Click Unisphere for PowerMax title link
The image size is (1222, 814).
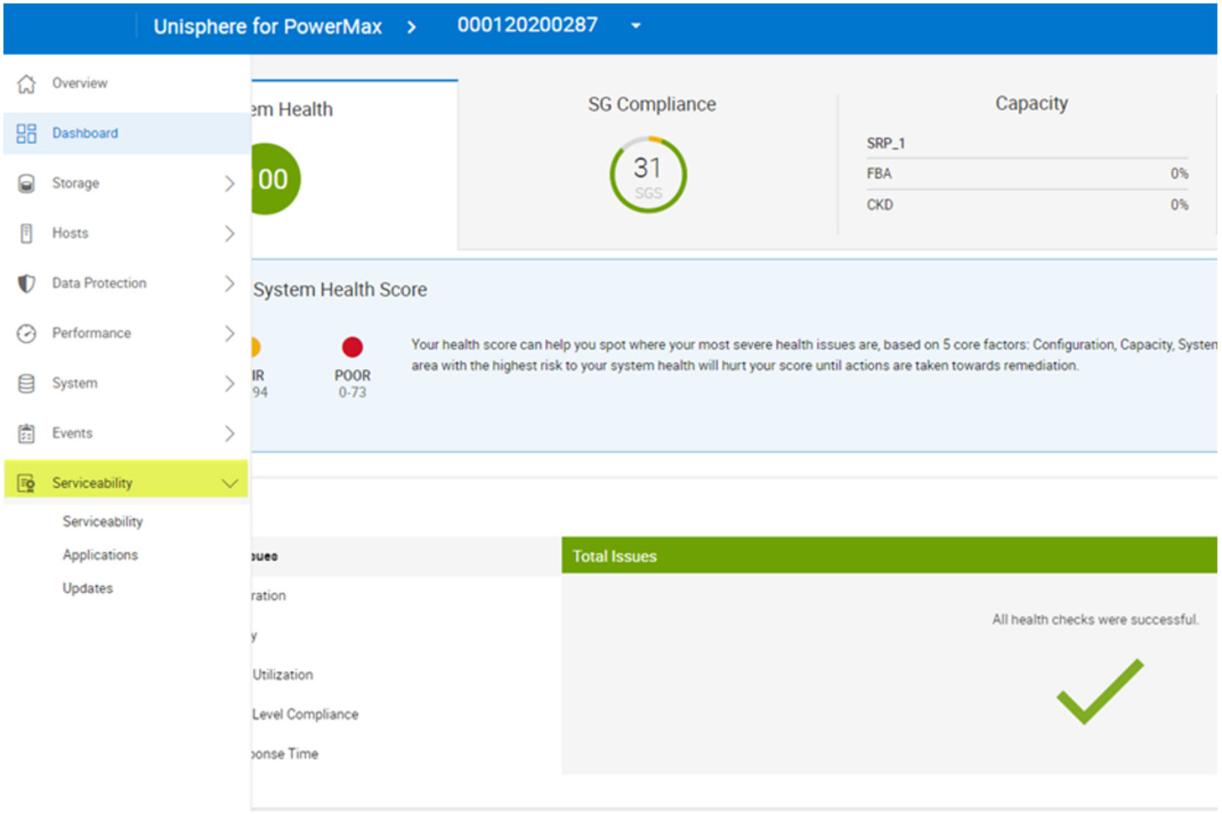pyautogui.click(x=268, y=26)
